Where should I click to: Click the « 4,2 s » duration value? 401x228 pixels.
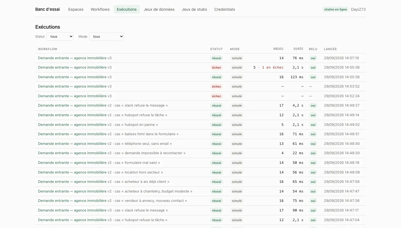click(x=298, y=105)
